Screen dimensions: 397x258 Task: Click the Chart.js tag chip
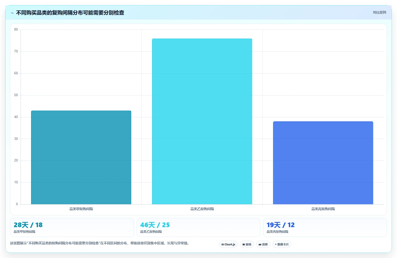pos(228,244)
